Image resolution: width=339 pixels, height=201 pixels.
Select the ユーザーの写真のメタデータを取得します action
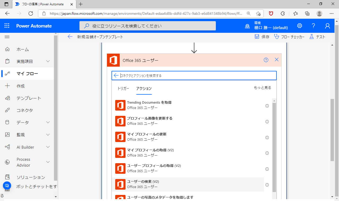coord(188,197)
